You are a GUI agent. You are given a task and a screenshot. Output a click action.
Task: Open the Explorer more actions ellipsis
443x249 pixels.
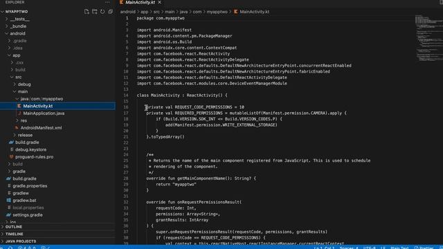click(107, 2)
